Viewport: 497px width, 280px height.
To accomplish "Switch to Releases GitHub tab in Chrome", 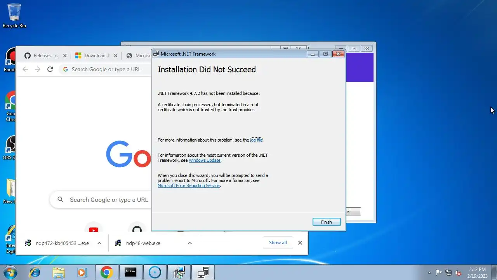I will [x=46, y=56].
